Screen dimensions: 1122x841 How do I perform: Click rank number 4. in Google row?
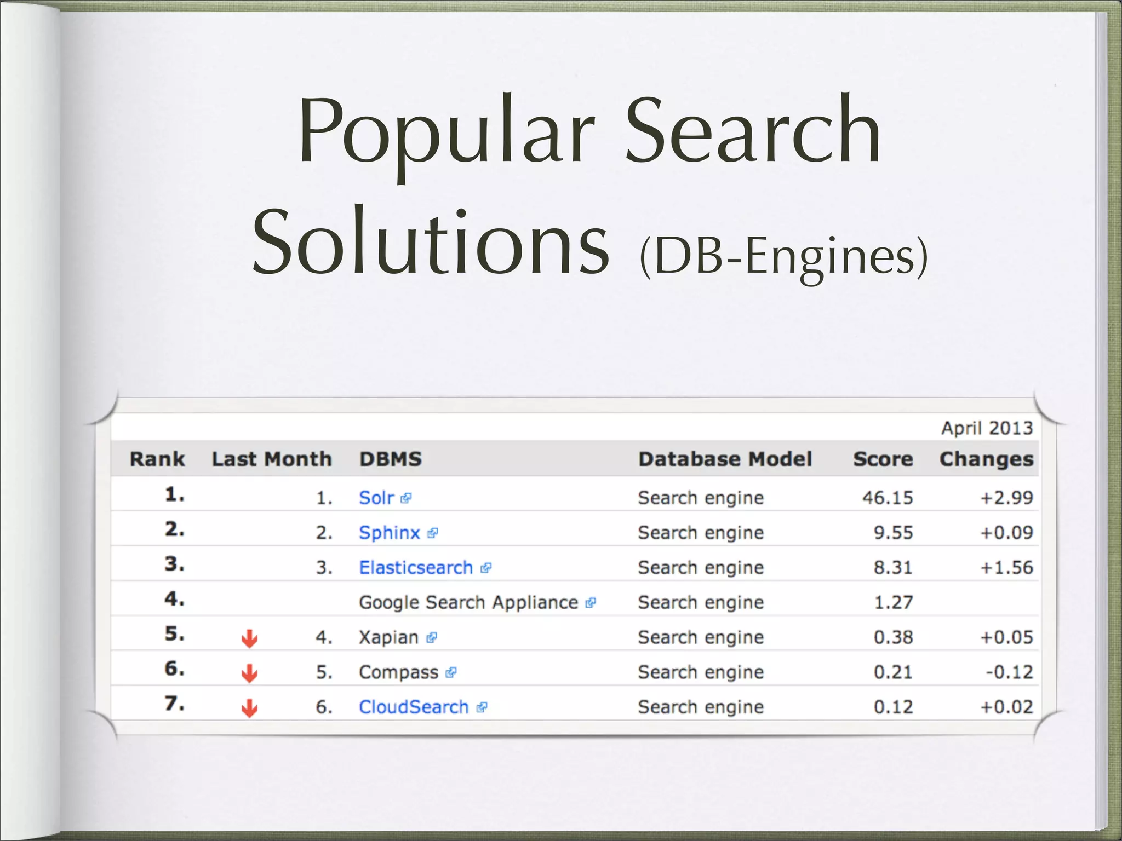click(175, 599)
